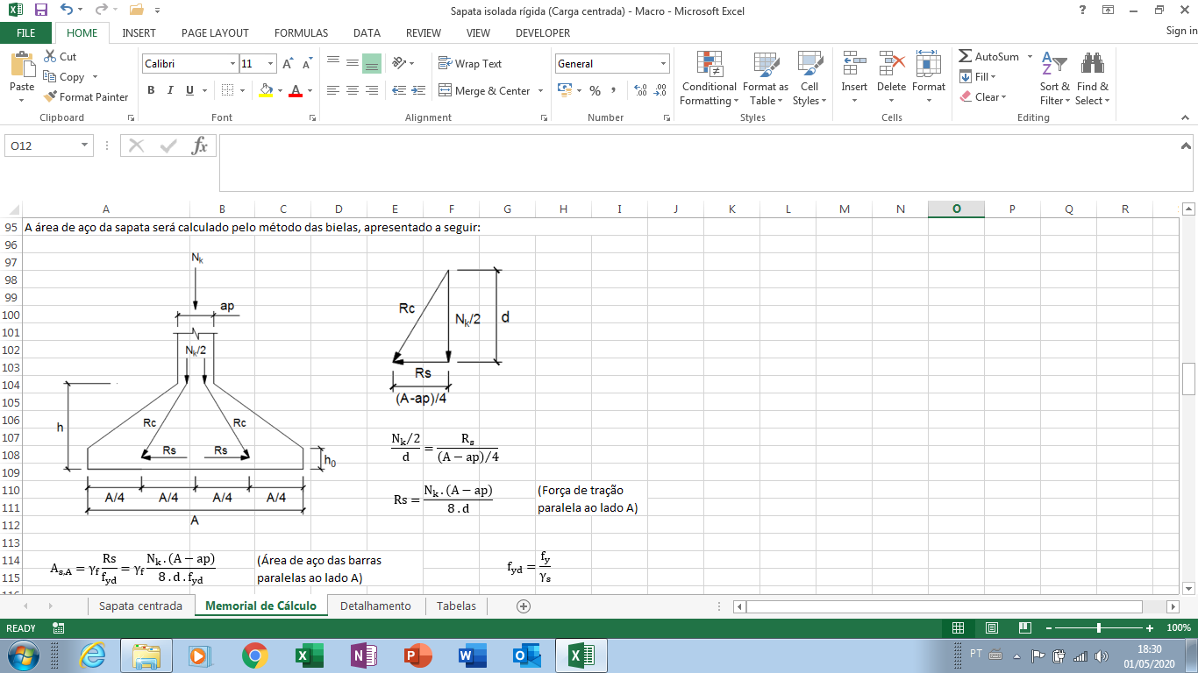Toggle Italic formatting

tap(168, 90)
